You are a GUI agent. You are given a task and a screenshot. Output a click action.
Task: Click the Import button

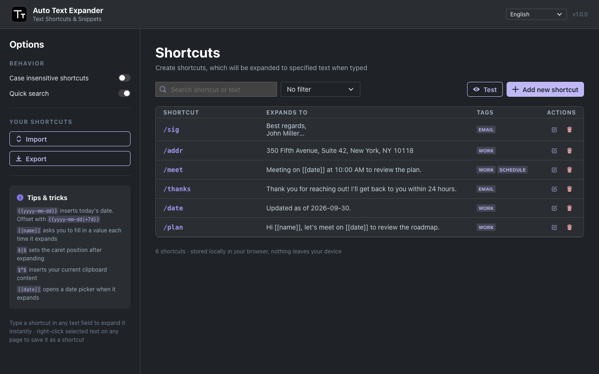pyautogui.click(x=70, y=139)
